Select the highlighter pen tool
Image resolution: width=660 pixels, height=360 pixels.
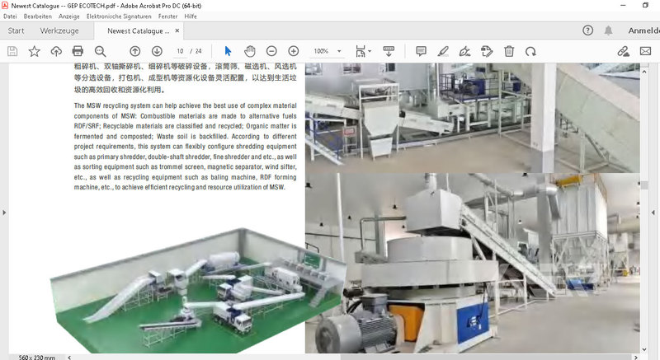point(443,51)
